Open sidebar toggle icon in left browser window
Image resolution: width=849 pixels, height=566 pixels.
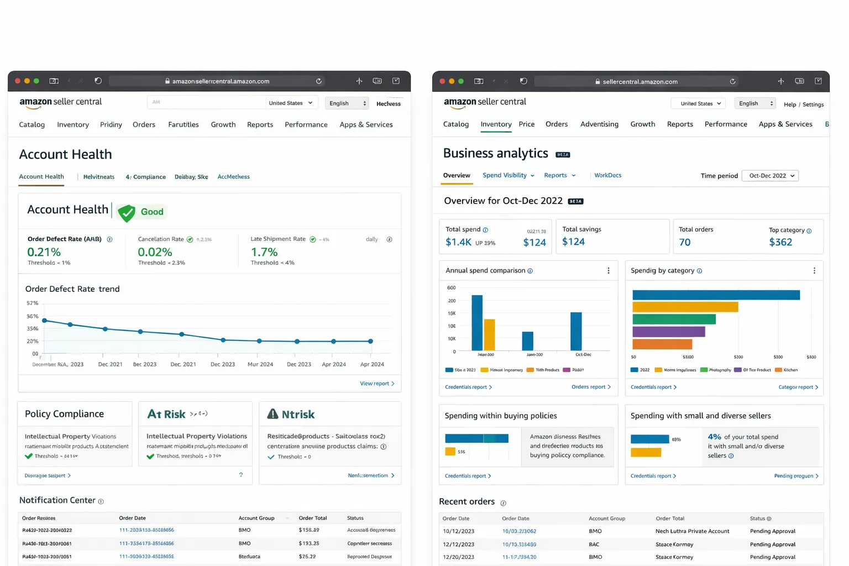click(54, 81)
